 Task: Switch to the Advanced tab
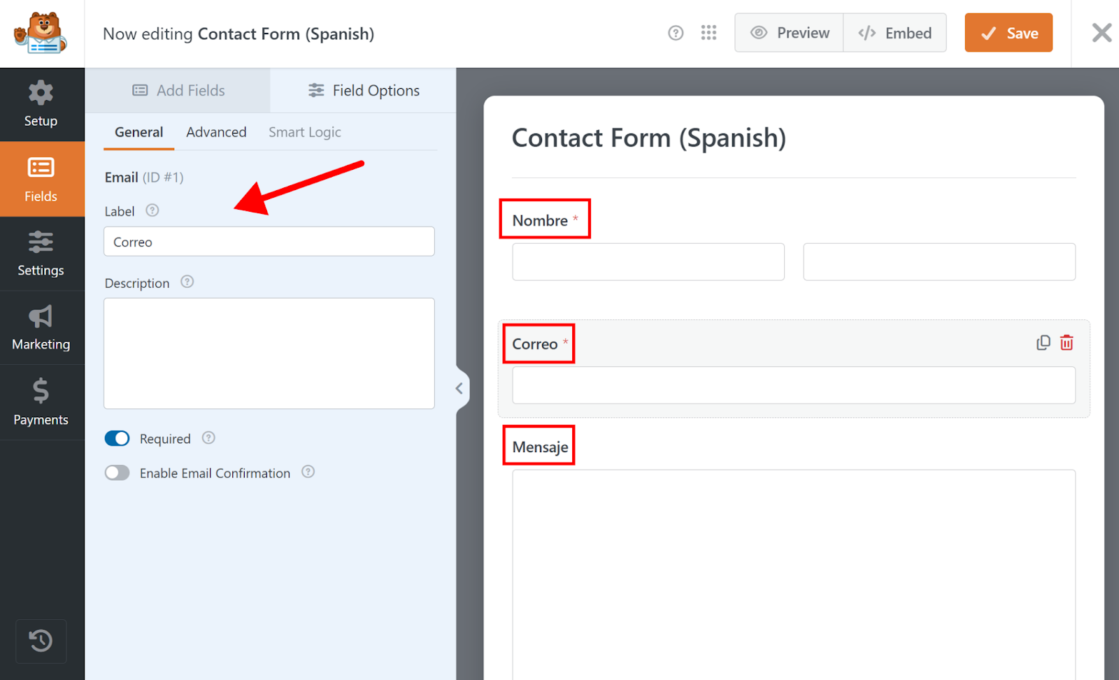pos(216,131)
